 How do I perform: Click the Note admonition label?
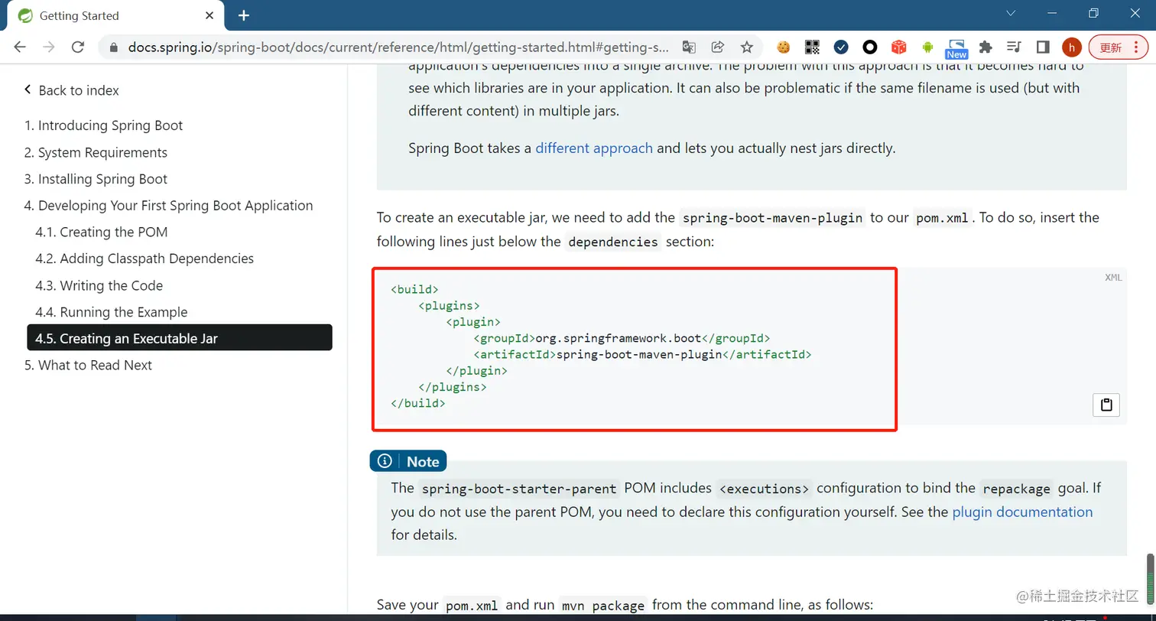(408, 461)
